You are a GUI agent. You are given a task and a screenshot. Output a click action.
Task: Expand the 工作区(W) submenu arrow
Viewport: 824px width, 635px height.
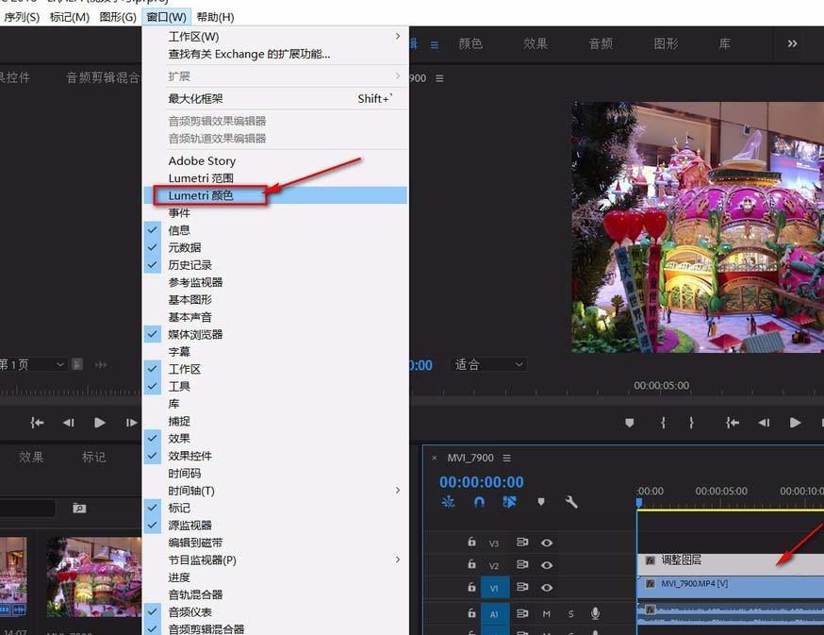pos(397,36)
